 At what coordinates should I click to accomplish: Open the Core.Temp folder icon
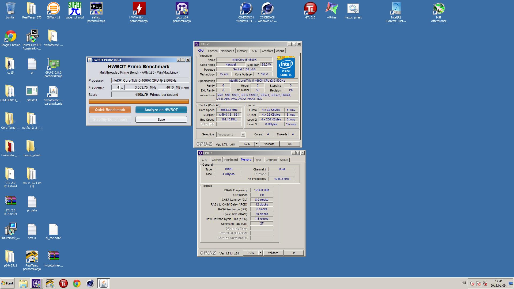(10, 119)
